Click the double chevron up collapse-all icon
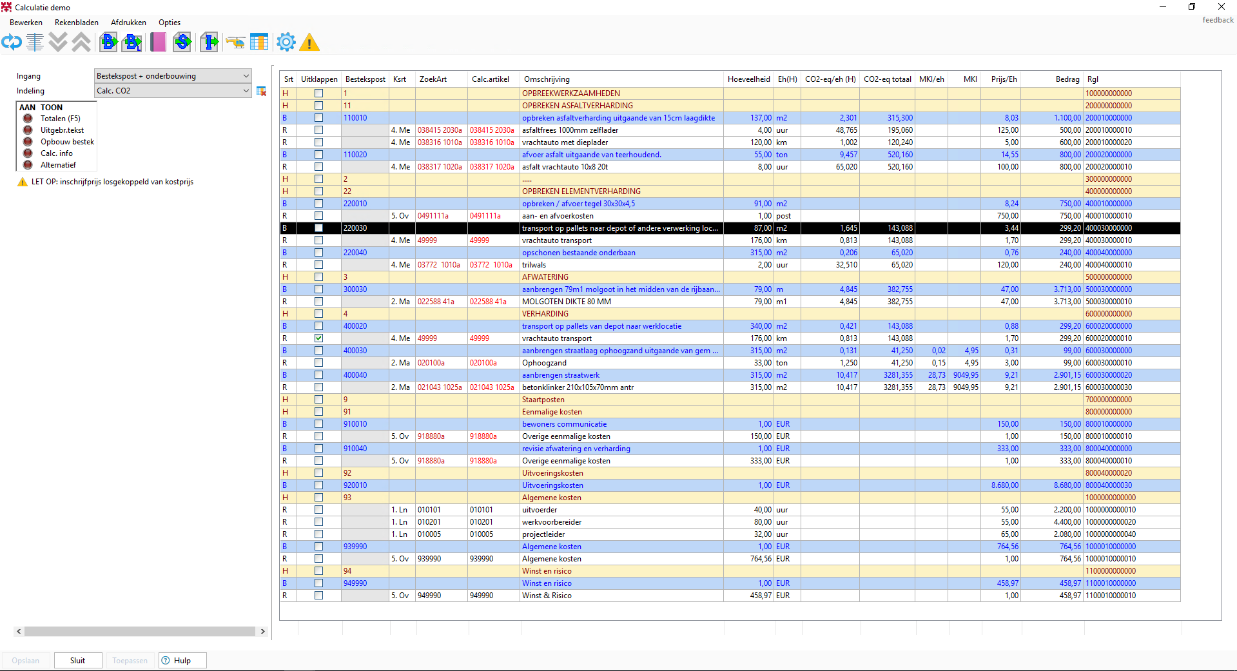Viewport: 1237px width, 671px height. pyautogui.click(x=81, y=43)
